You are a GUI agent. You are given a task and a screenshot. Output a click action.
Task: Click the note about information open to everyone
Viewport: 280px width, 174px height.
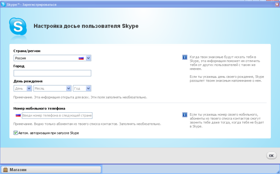(80, 97)
